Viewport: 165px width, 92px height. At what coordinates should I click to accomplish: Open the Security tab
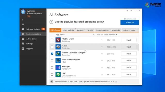[90, 30]
